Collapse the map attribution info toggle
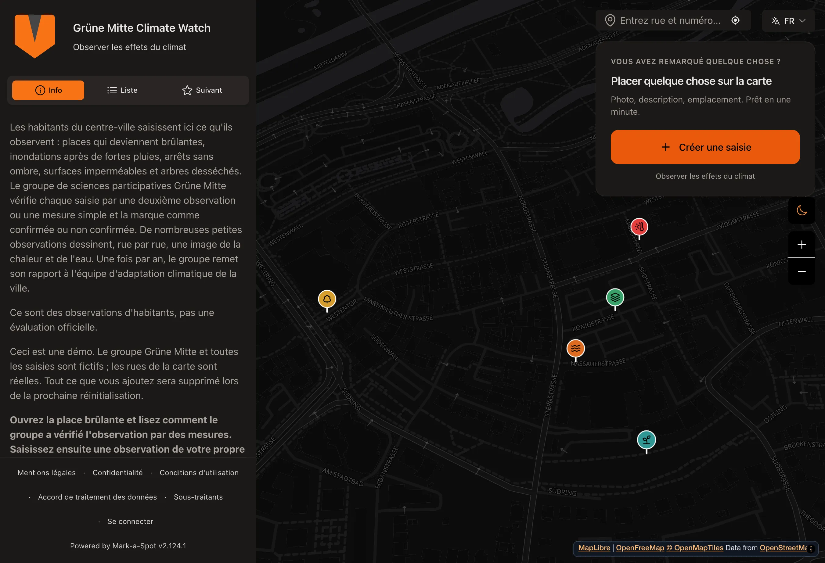Image resolution: width=825 pixels, height=563 pixels. pos(810,548)
